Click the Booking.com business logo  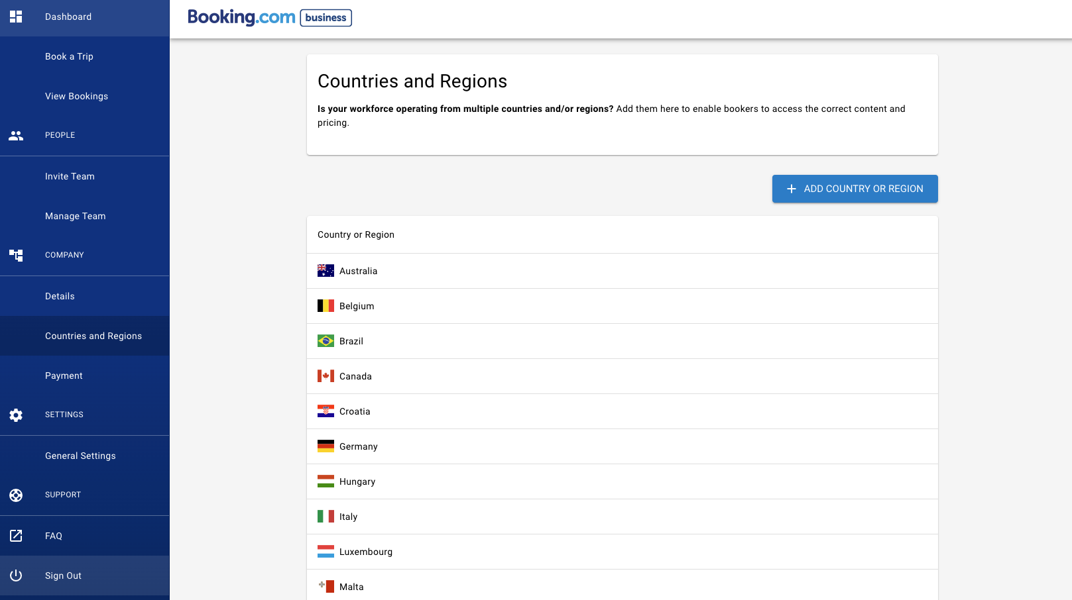[x=268, y=18]
